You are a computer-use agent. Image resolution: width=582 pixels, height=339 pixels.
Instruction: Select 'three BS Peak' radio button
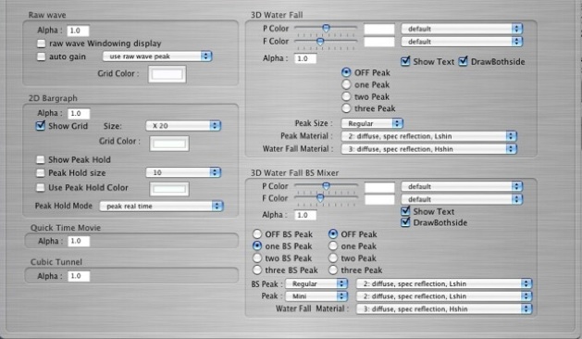[x=257, y=270]
